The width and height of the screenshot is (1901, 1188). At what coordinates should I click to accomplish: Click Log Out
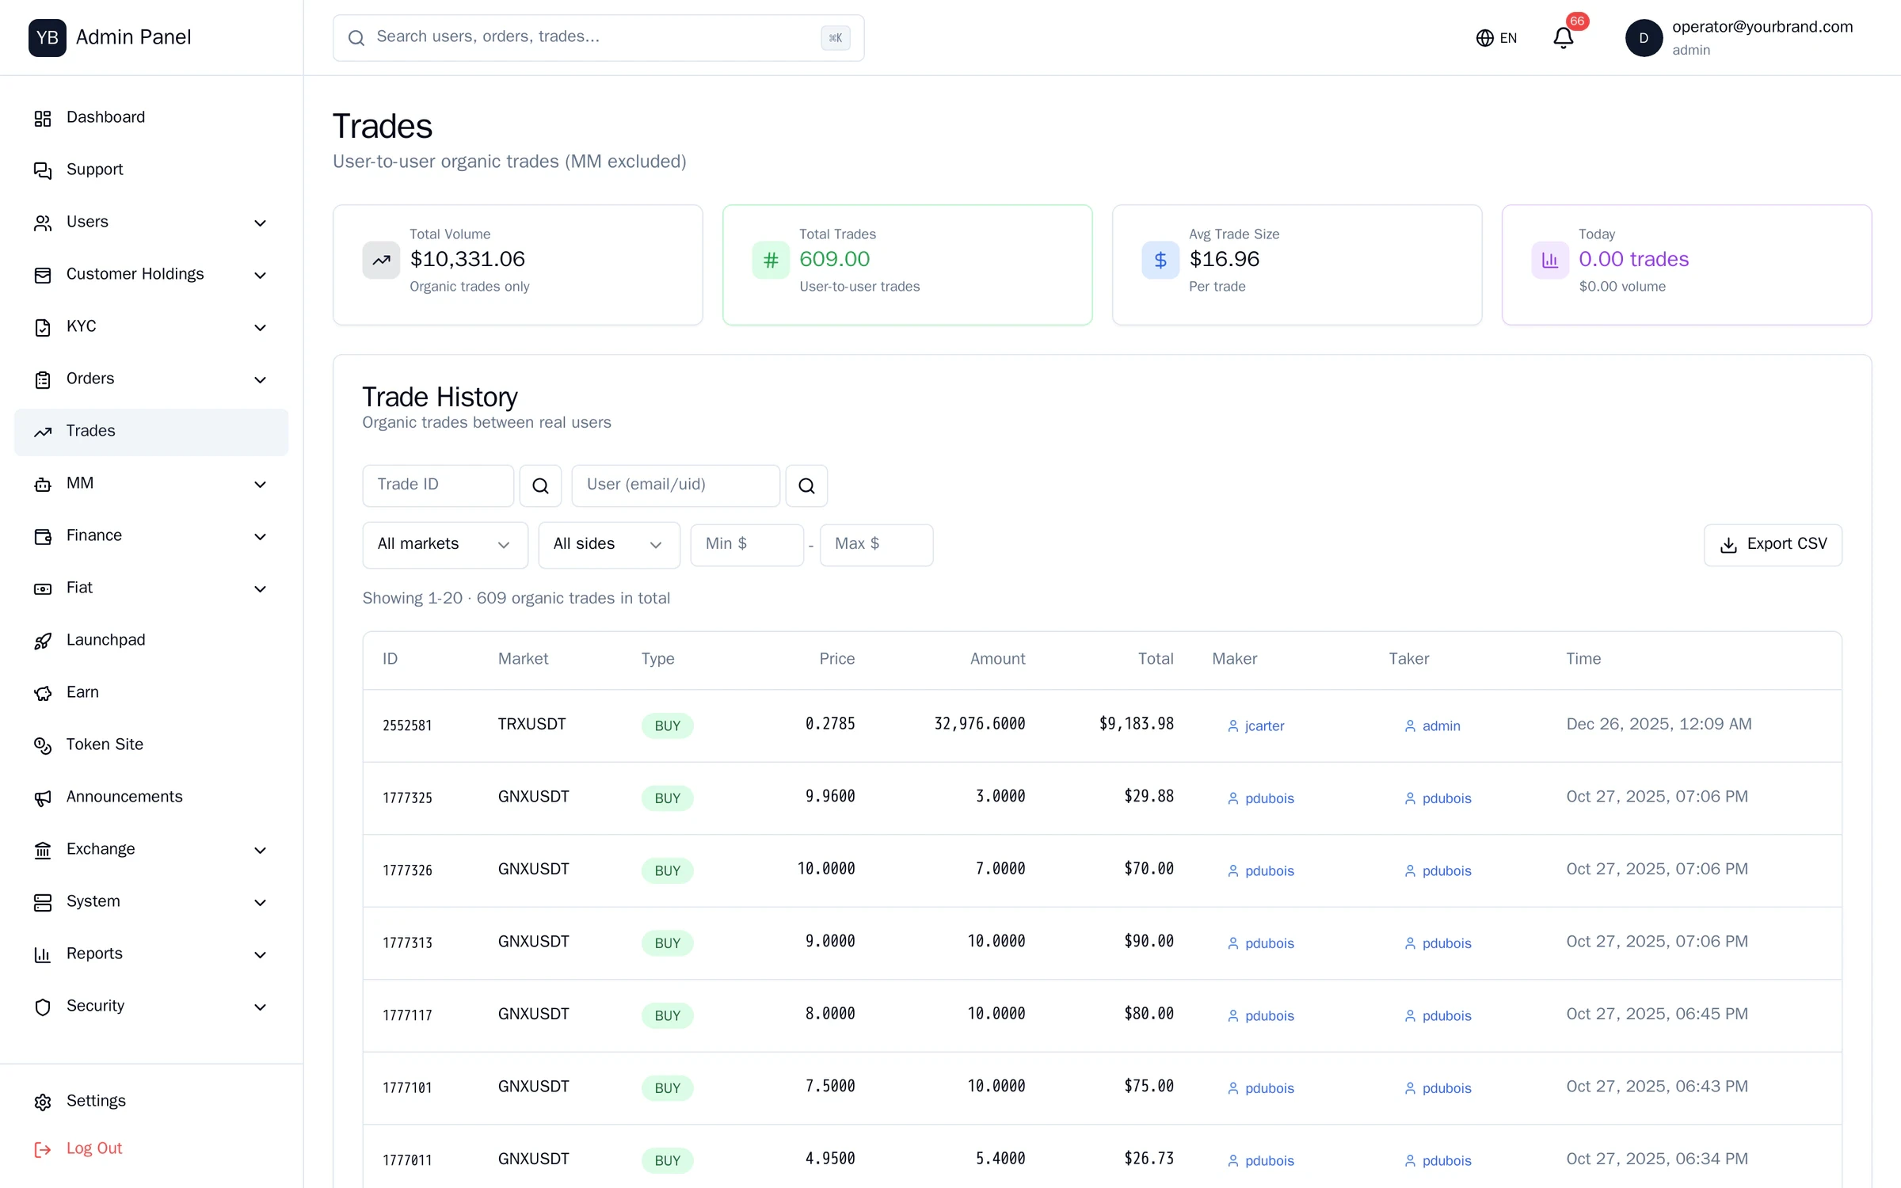pos(151,1148)
